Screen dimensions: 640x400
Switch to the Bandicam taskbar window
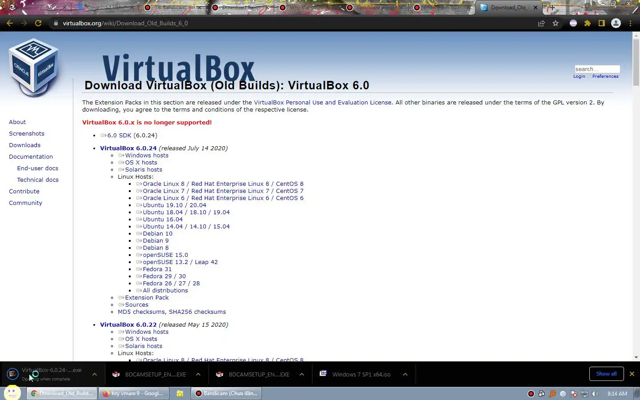click(x=227, y=393)
